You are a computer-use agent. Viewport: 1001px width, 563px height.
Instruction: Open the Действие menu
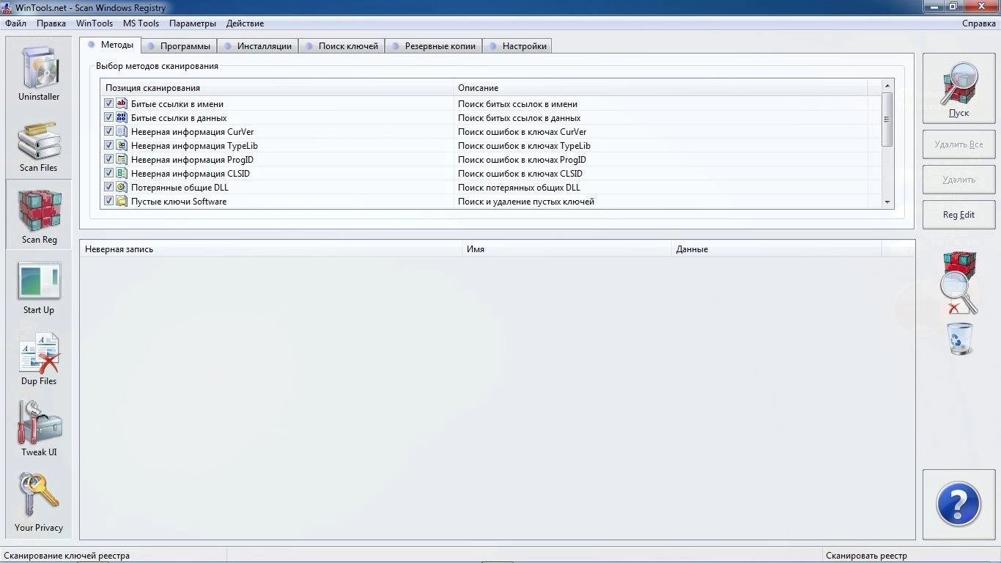[245, 23]
